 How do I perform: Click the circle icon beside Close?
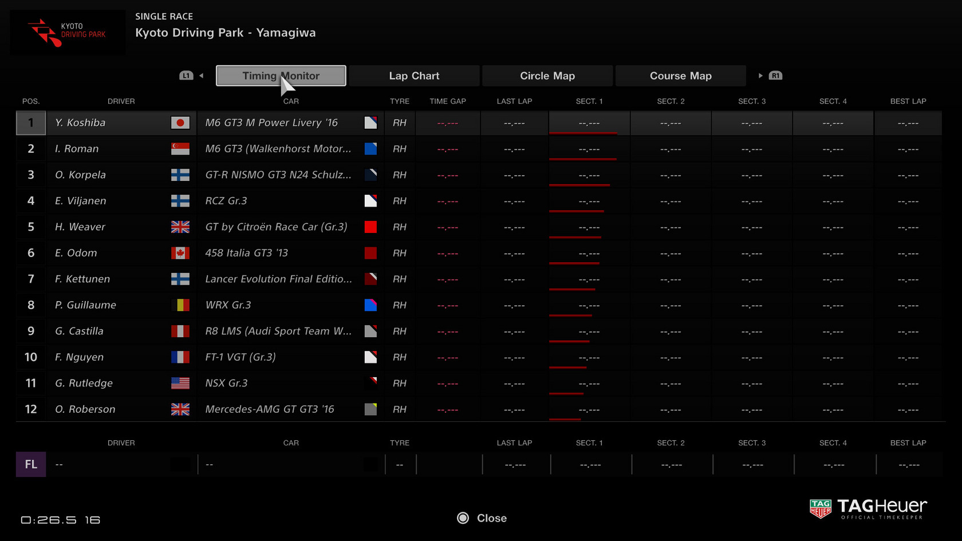463,518
